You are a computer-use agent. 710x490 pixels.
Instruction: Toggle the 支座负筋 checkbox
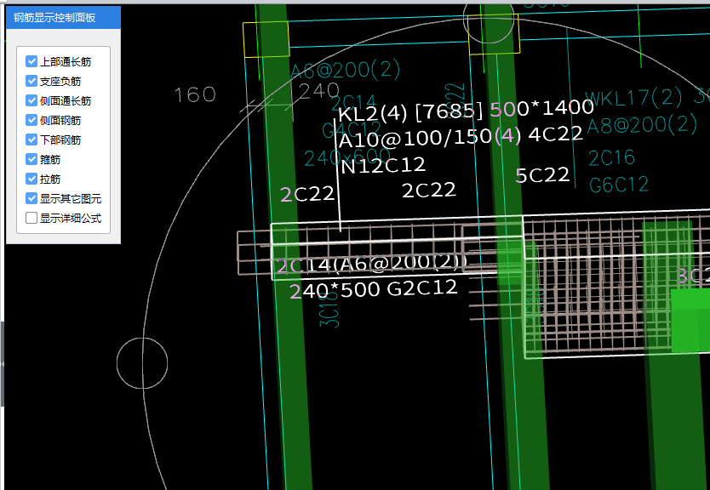click(x=31, y=81)
